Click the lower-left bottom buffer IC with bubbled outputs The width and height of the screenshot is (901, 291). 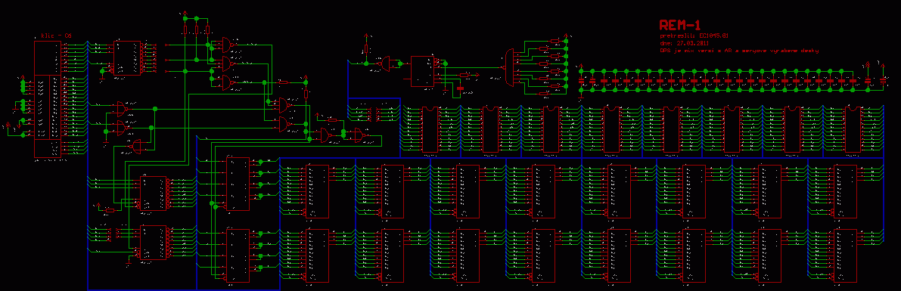154,242
